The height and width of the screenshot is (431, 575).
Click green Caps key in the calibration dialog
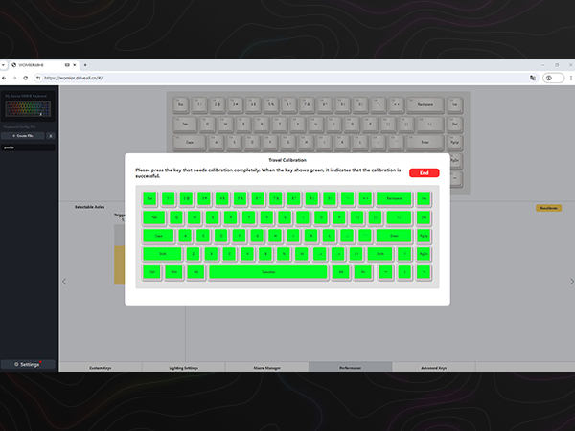158,236
